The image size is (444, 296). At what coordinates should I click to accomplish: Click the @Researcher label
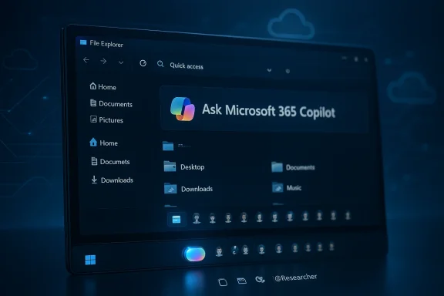click(x=296, y=277)
